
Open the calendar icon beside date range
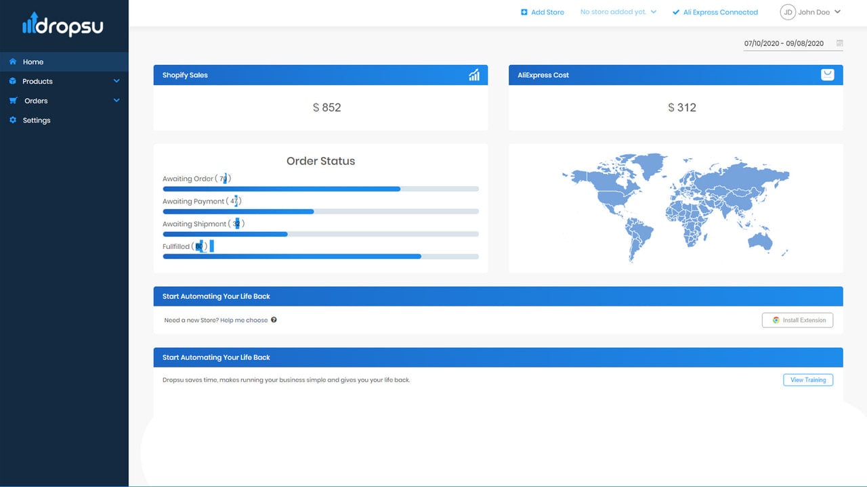(840, 43)
